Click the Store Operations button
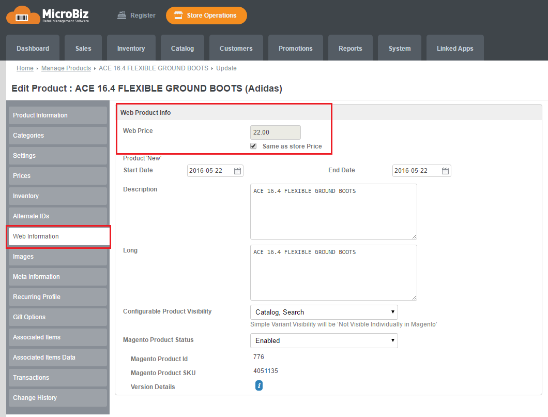The width and height of the screenshot is (548, 417). pyautogui.click(x=206, y=16)
